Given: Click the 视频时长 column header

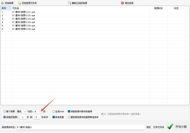Looking at the screenshot, I should (x=158, y=8).
